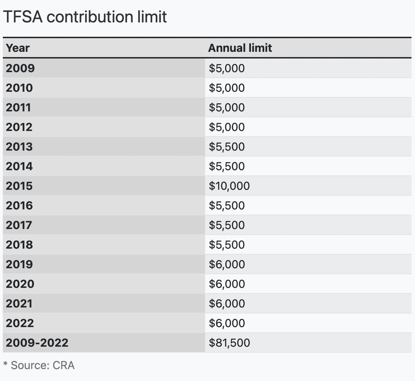This screenshot has width=415, height=381.
Task: Click the 2010 year row label
Action: point(19,88)
